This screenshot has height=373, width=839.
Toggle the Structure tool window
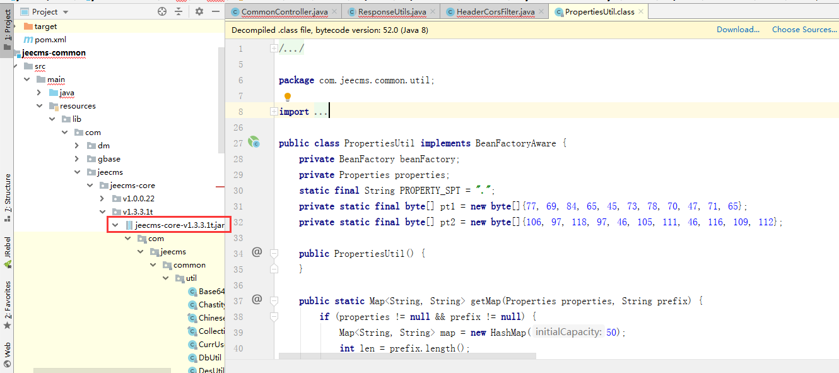click(7, 197)
